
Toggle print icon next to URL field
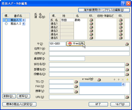pos(127,97)
